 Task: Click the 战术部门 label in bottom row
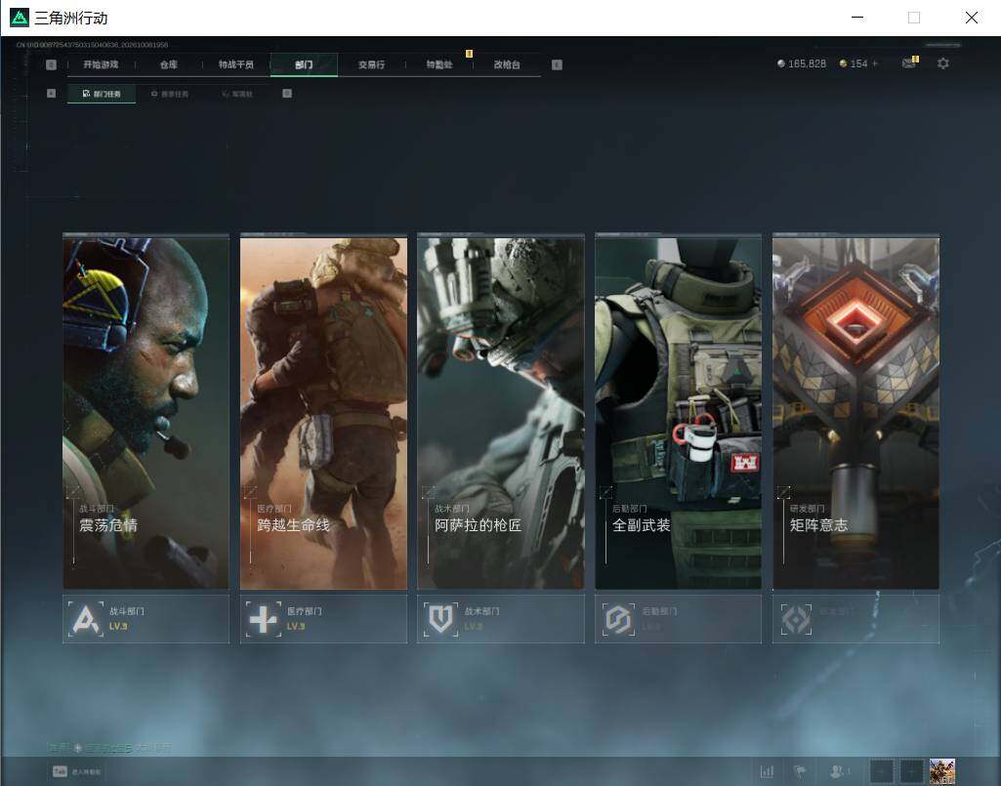482,611
